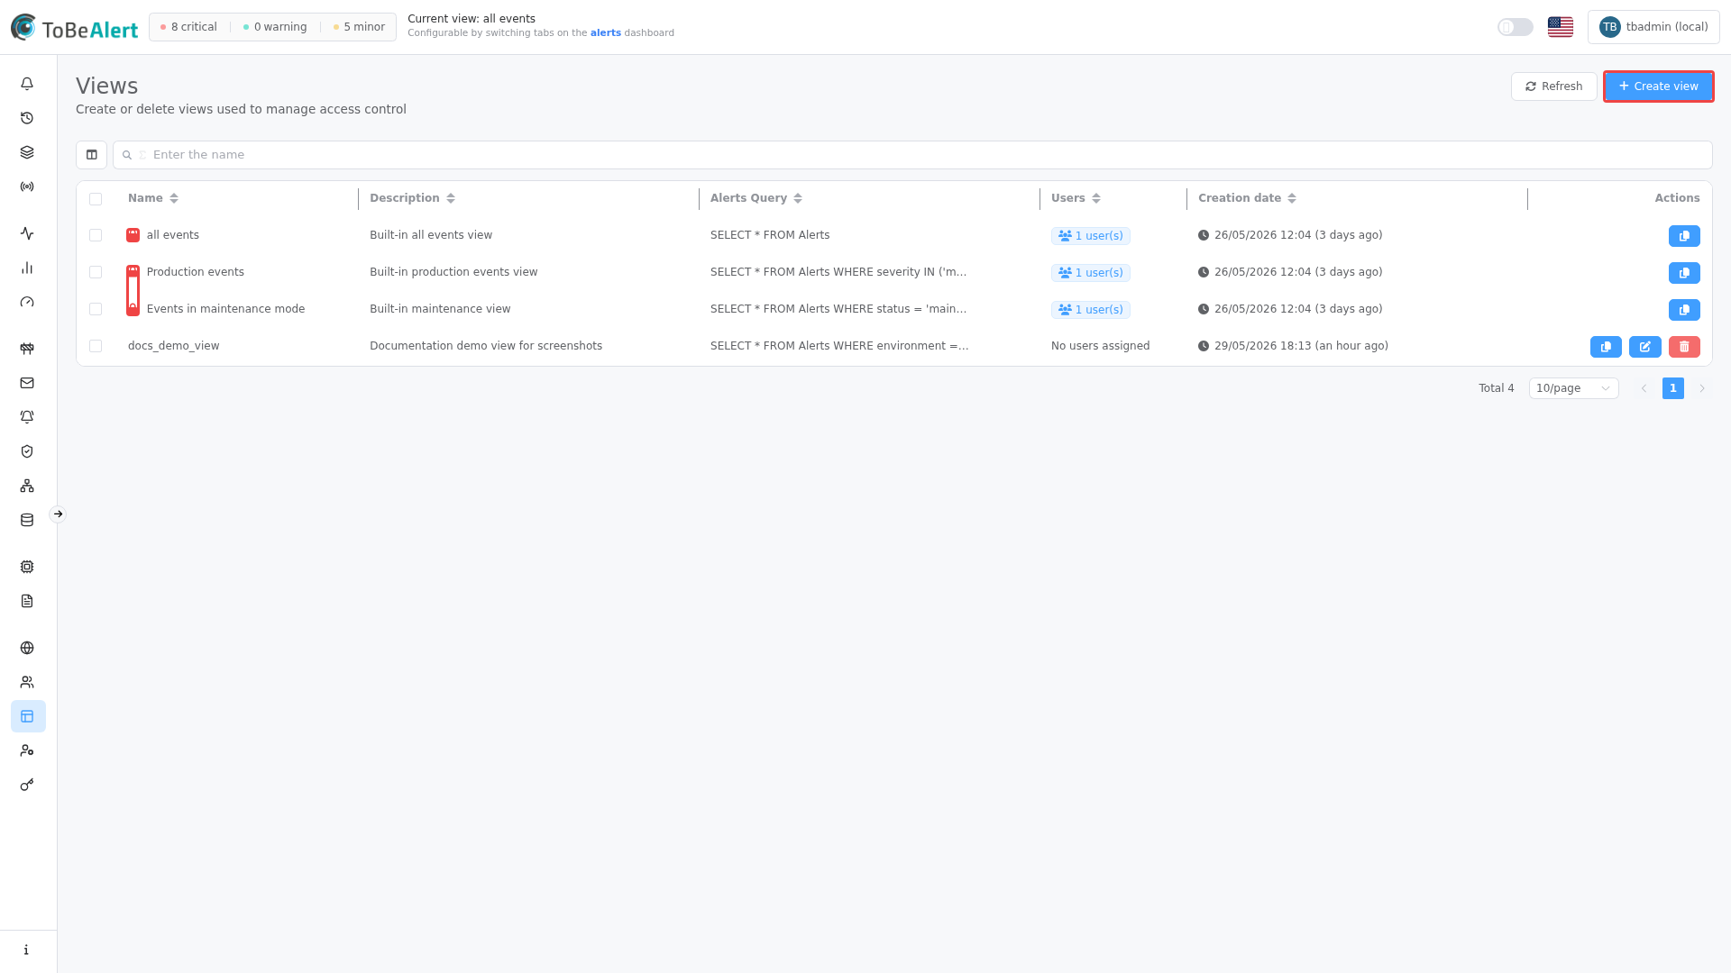
Task: Open the highlighted views layout icon in sidebar
Action: pos(28,716)
